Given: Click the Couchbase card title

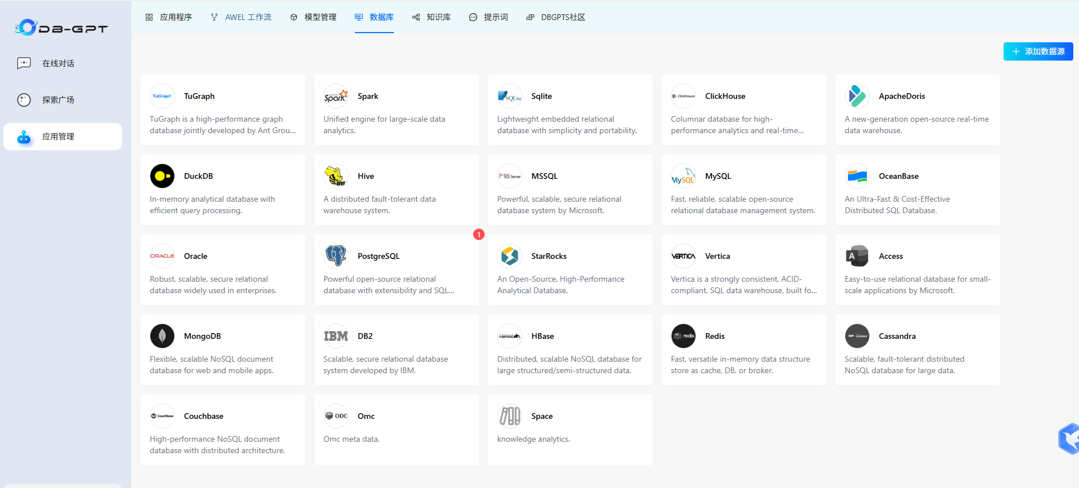Looking at the screenshot, I should pos(203,416).
